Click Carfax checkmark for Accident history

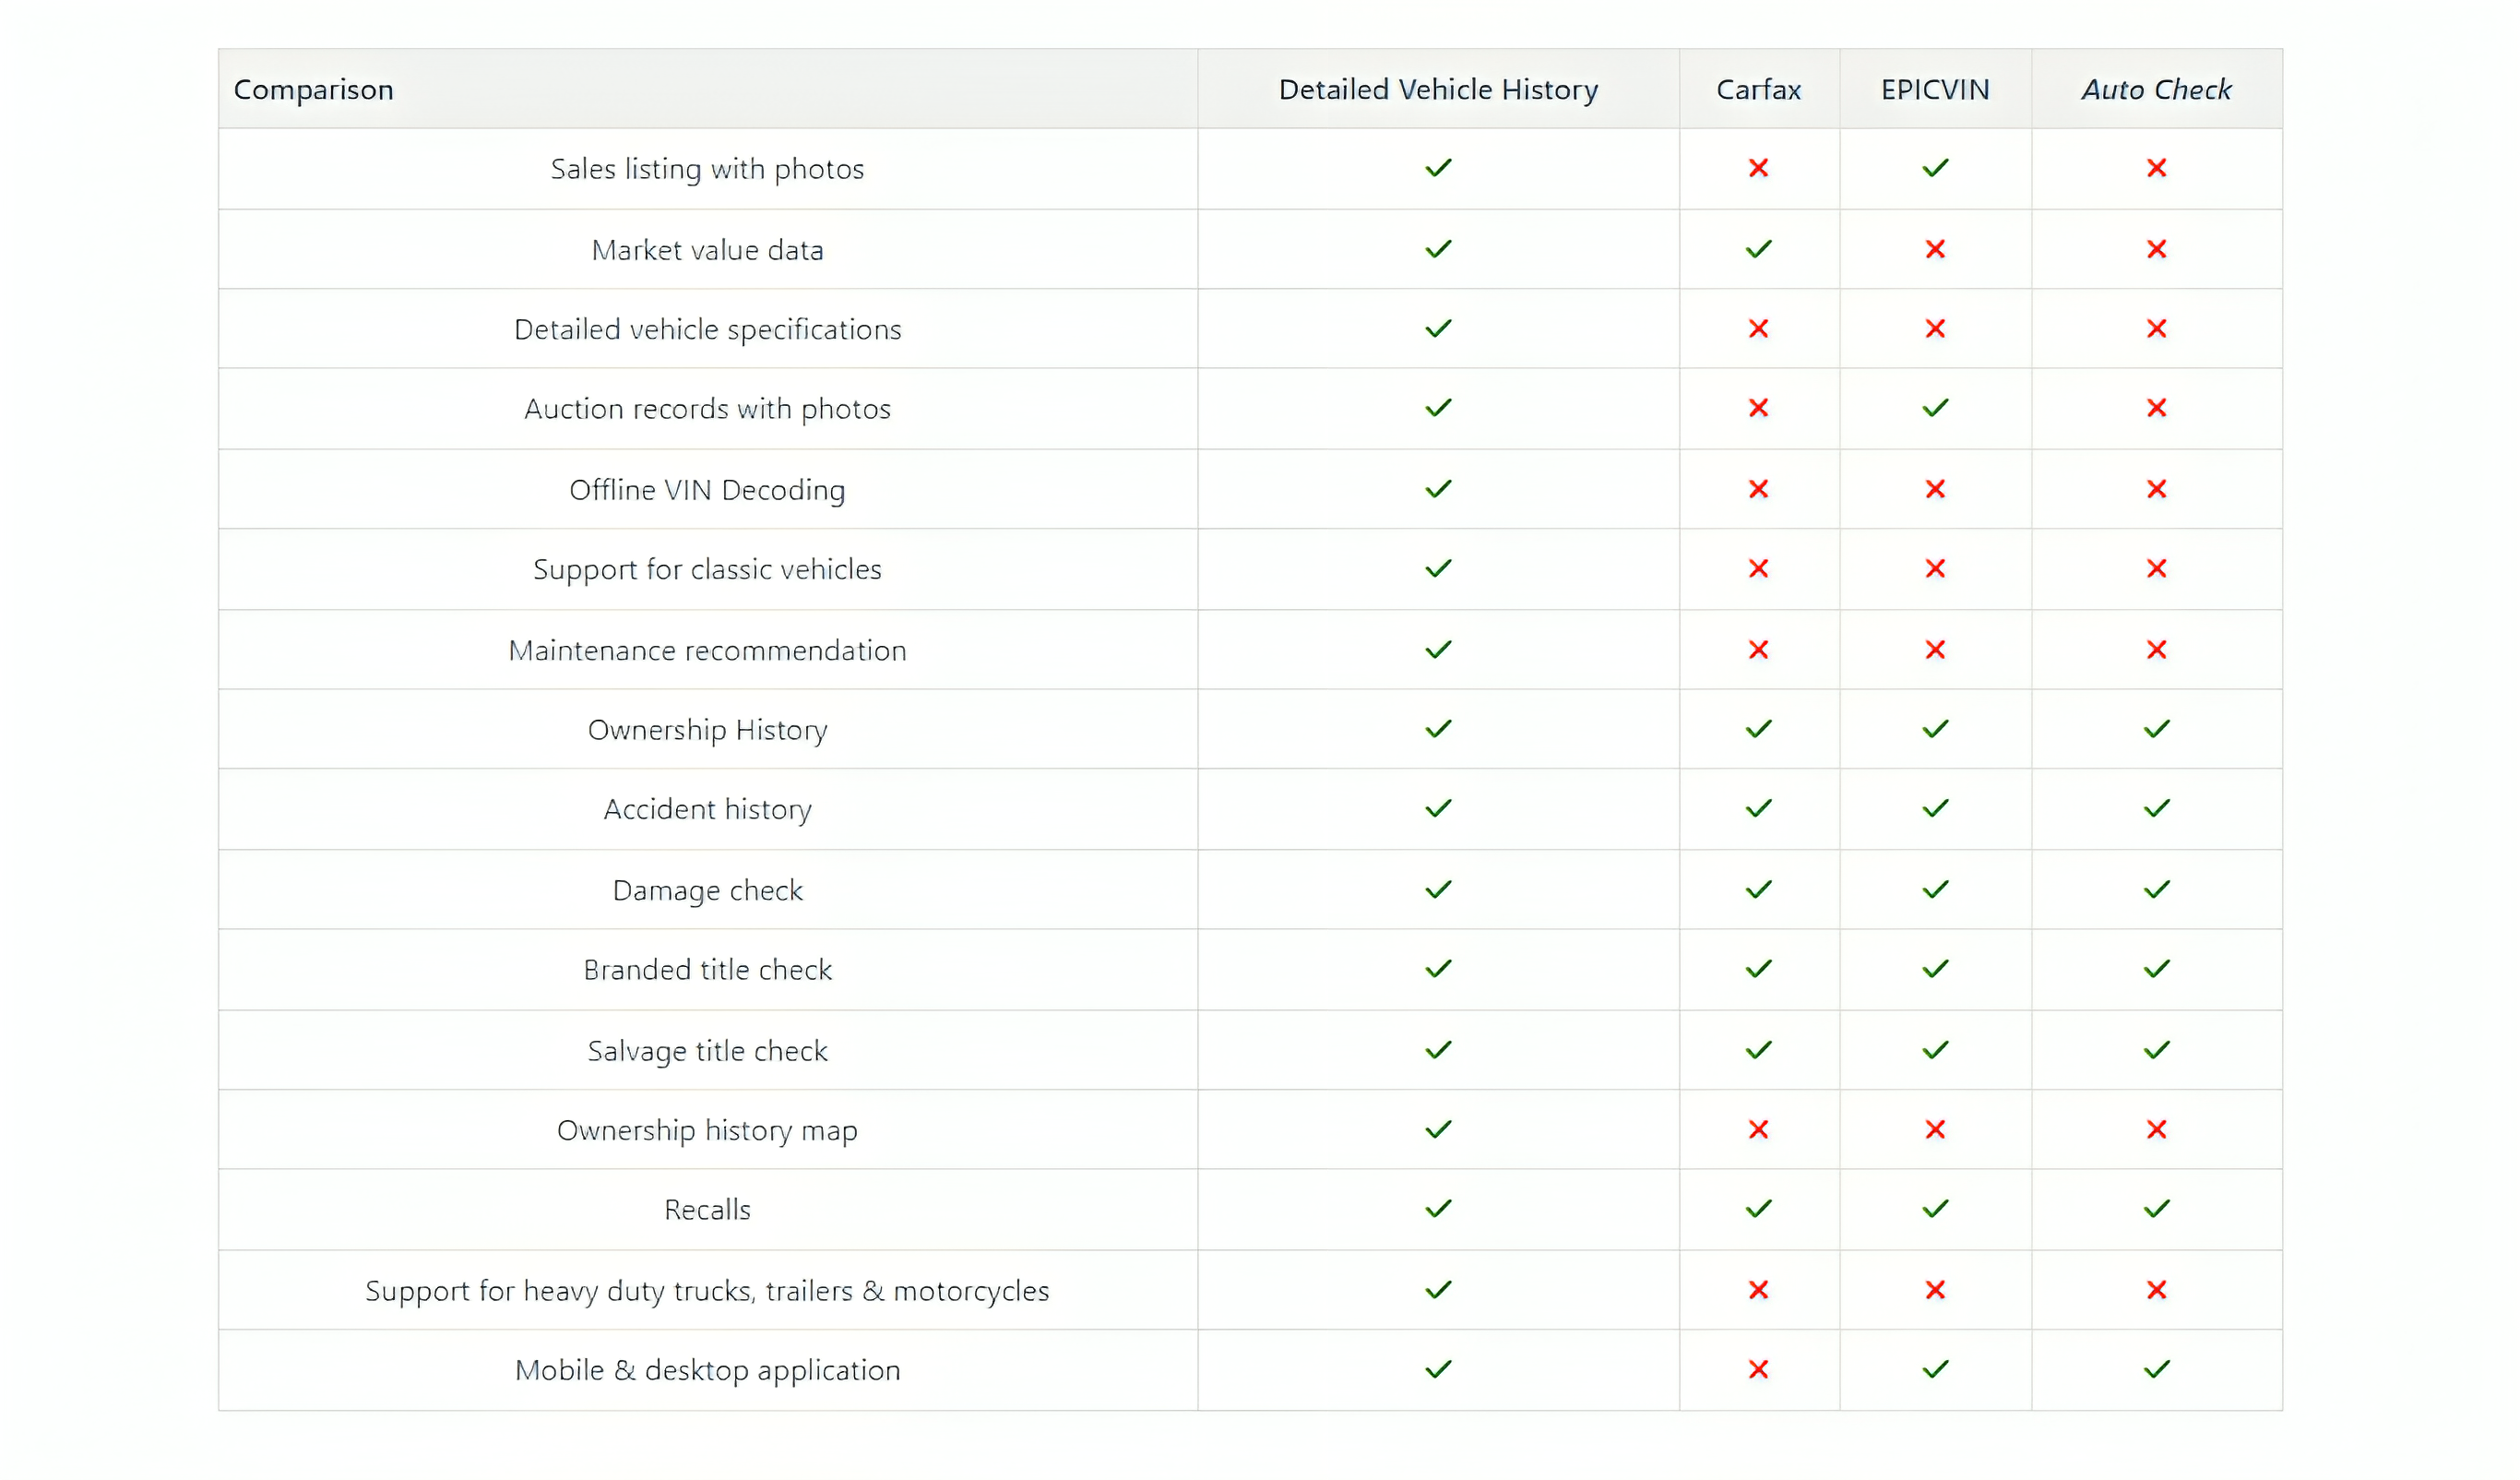coord(1758,808)
